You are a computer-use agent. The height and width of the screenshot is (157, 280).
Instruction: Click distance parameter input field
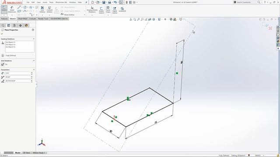point(17,73)
